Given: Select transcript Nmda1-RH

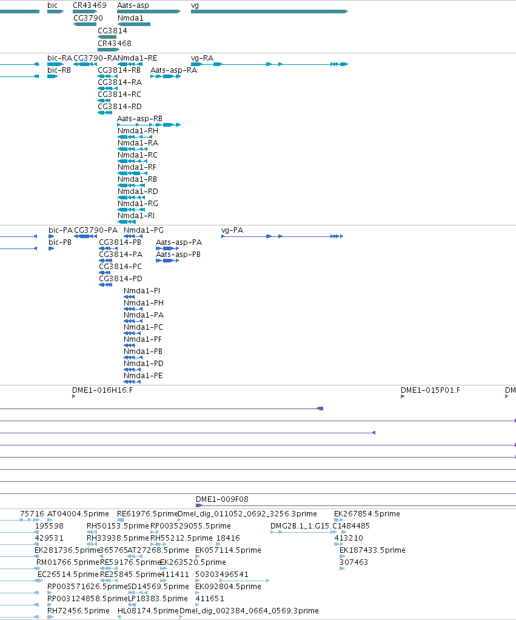Looking at the screenshot, I should pyautogui.click(x=135, y=137).
